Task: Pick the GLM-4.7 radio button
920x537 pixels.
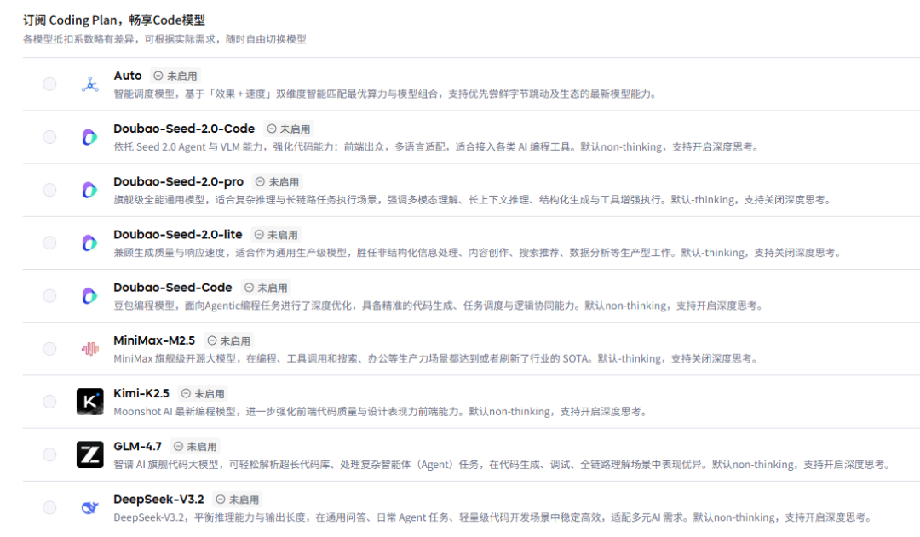Action: point(50,454)
